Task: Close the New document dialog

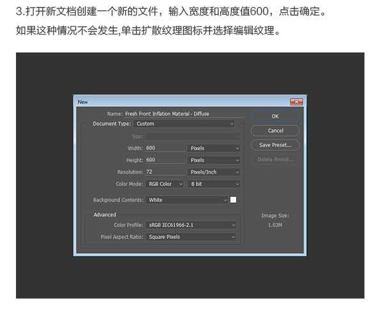Action: click(296, 102)
